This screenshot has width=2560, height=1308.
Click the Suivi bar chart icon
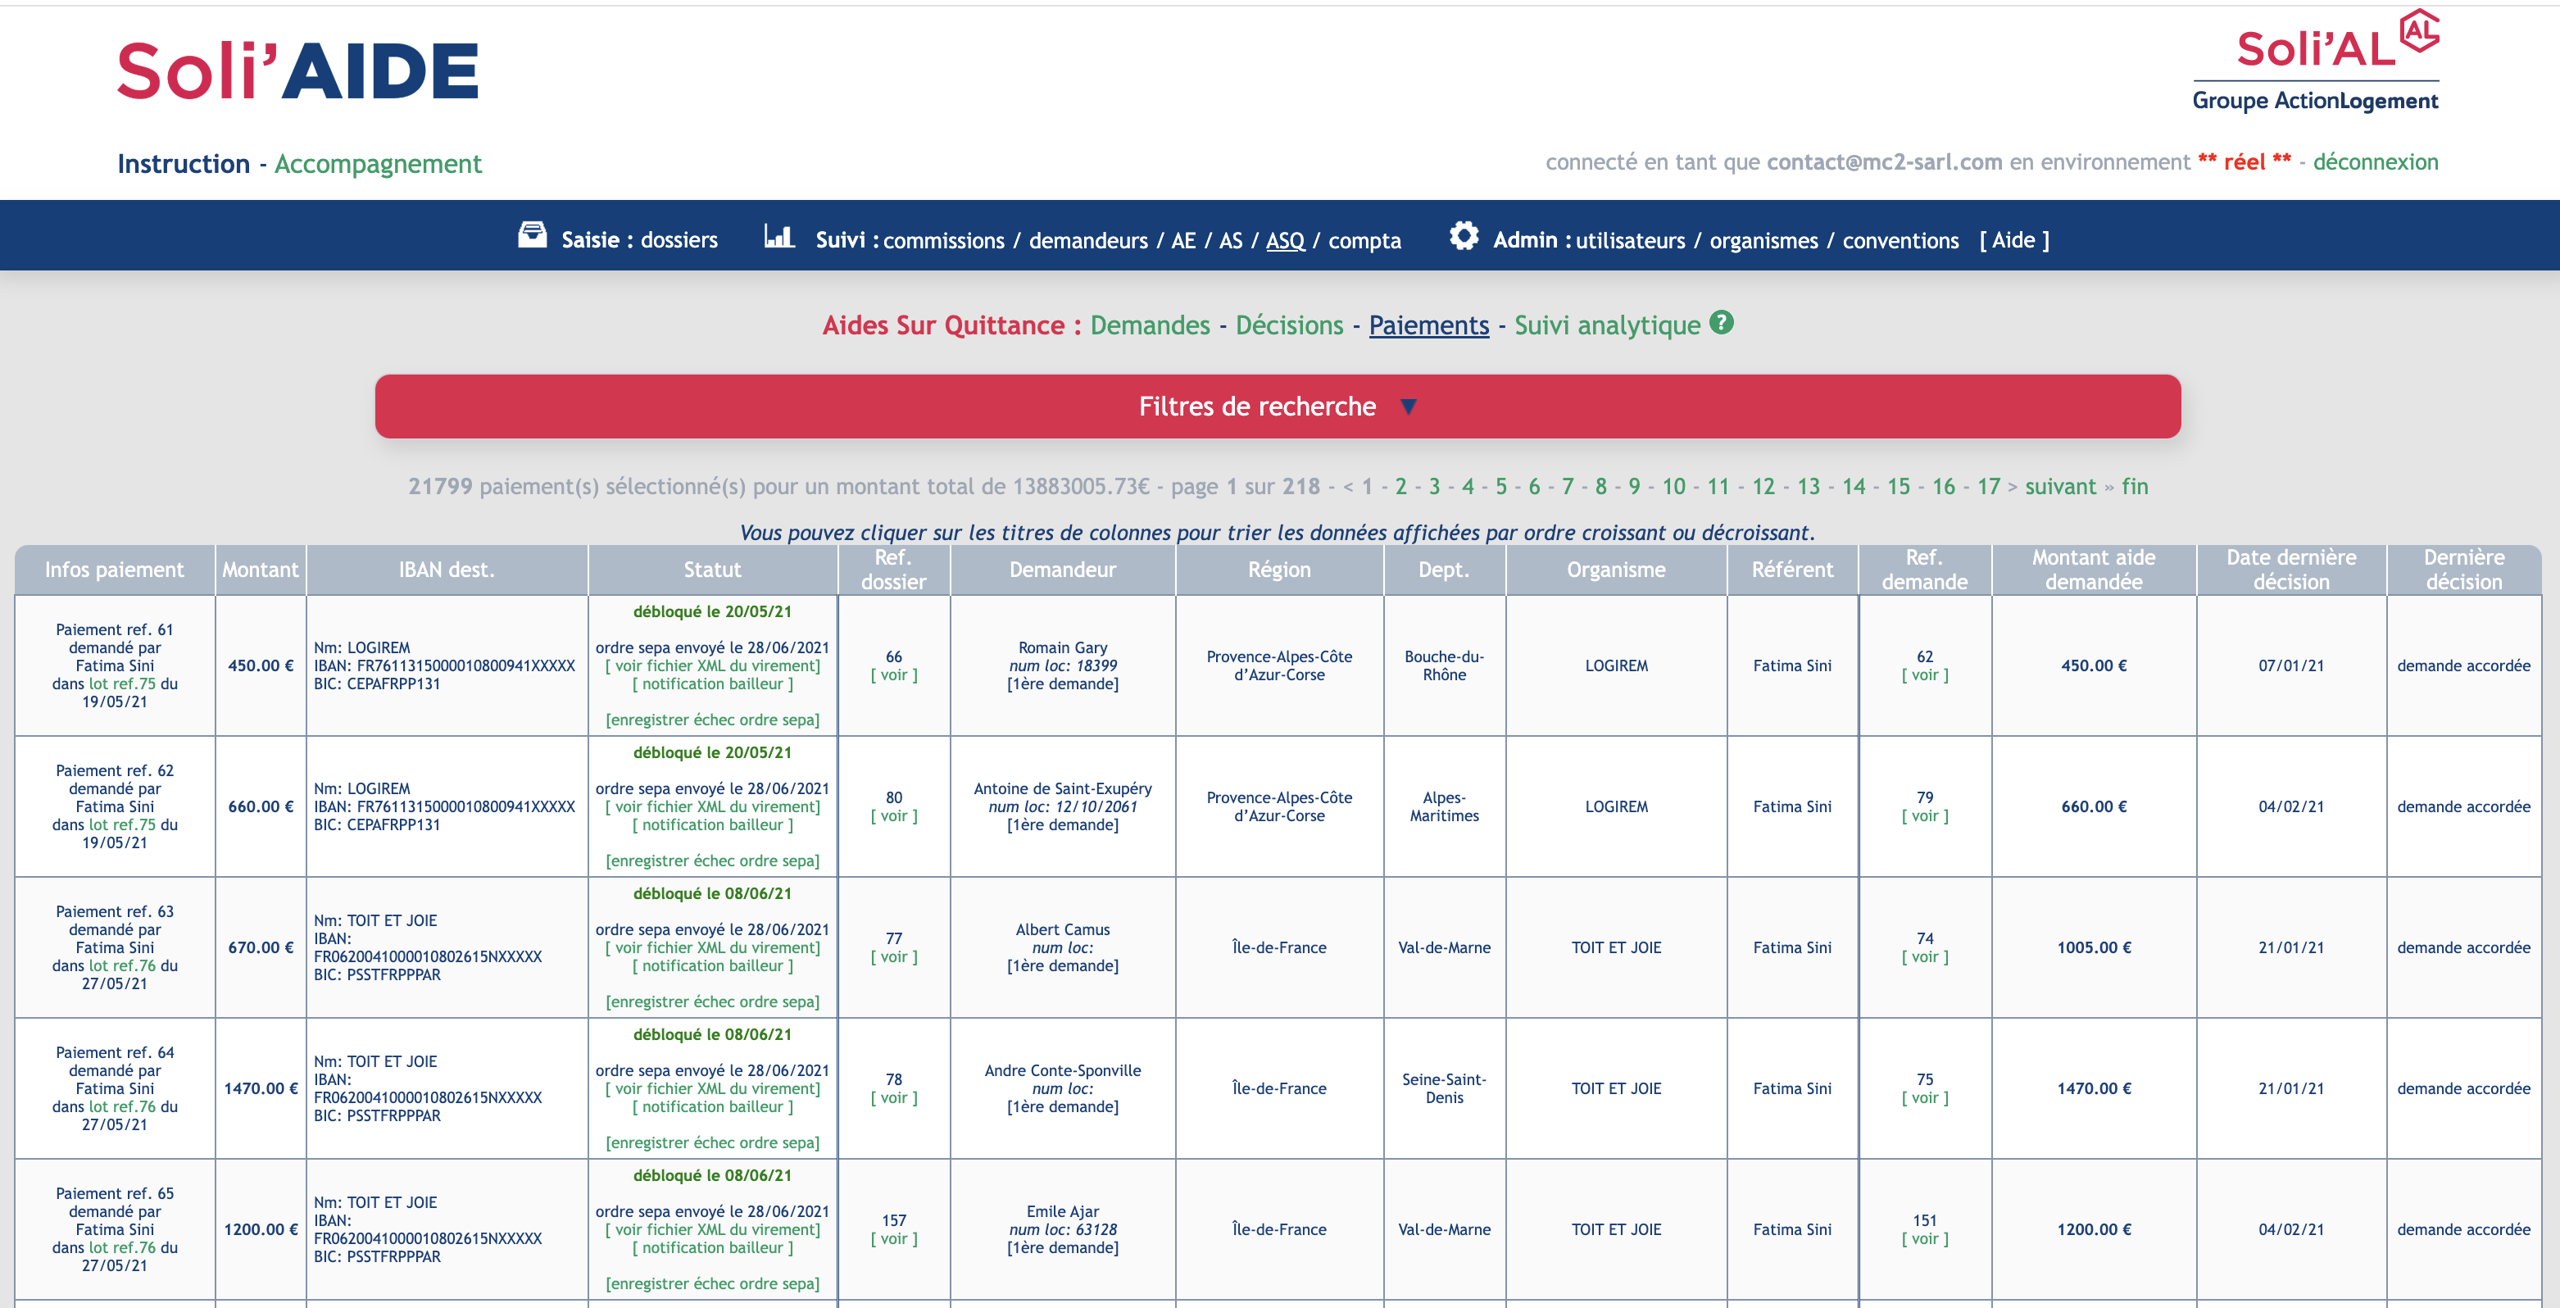pyautogui.click(x=778, y=235)
